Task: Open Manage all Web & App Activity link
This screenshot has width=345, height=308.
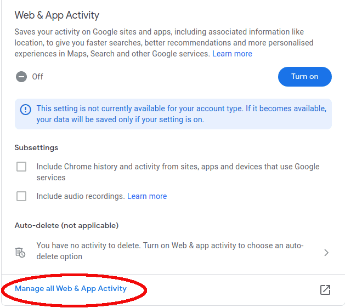Action: 71,288
